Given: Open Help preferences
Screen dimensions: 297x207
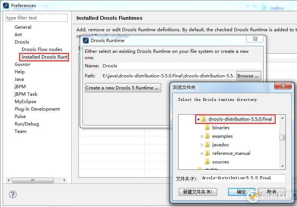Looking at the screenshot, I should point(19,72).
